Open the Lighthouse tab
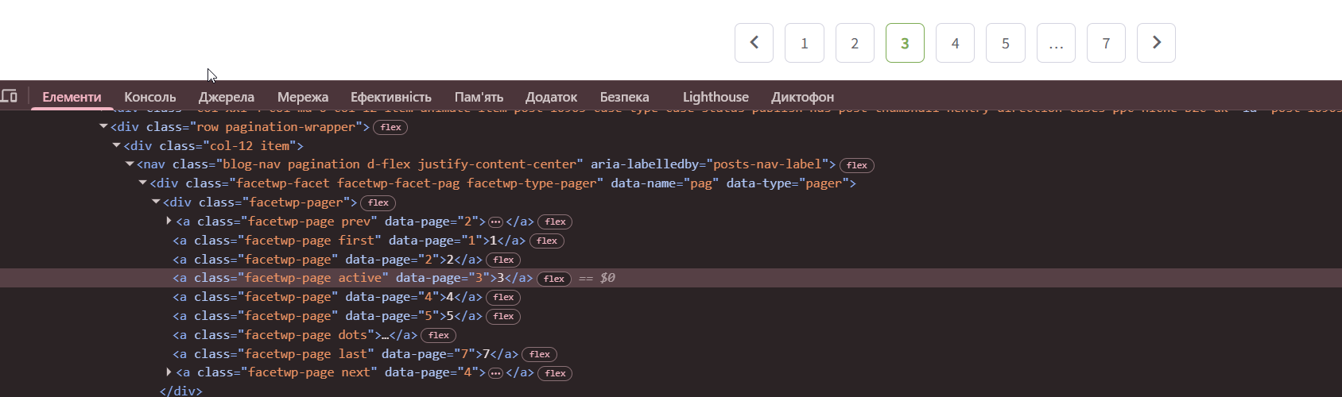The width and height of the screenshot is (1342, 397). coord(716,97)
